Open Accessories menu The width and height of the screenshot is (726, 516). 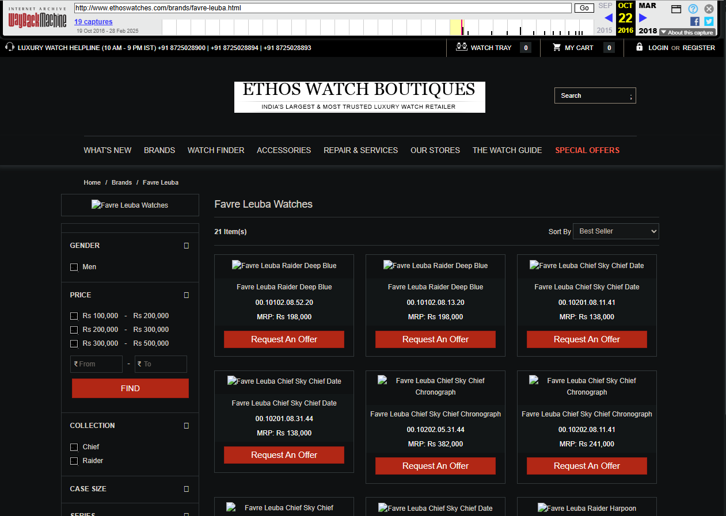tap(284, 150)
